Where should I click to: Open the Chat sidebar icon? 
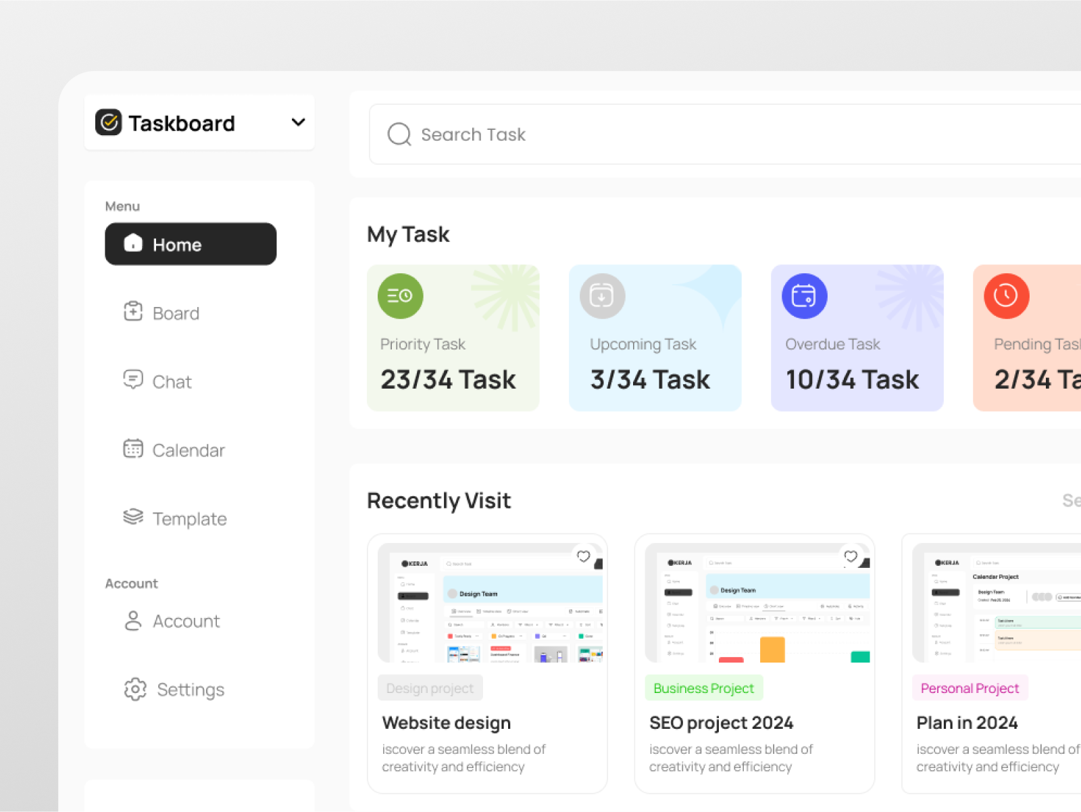coord(133,381)
